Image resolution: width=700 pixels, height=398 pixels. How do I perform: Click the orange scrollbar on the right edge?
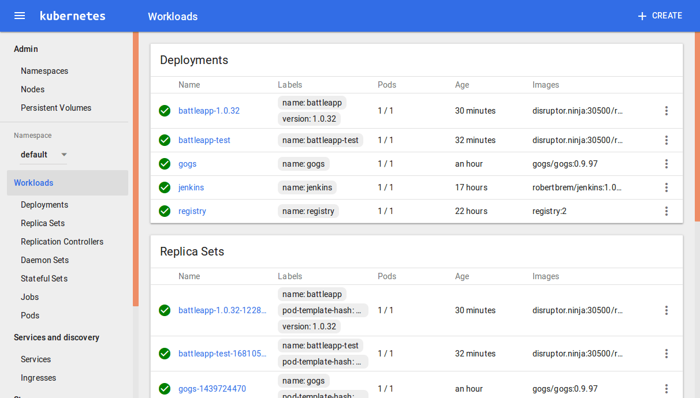coord(697,127)
